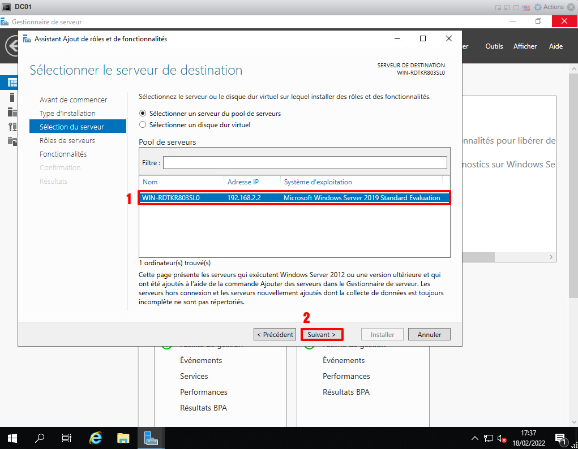
Task: Open the notification center icon
Action: 561,439
